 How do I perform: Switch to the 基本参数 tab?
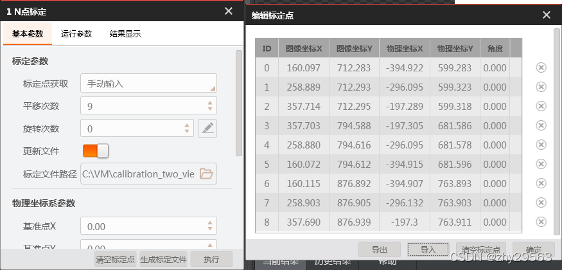coord(28,33)
